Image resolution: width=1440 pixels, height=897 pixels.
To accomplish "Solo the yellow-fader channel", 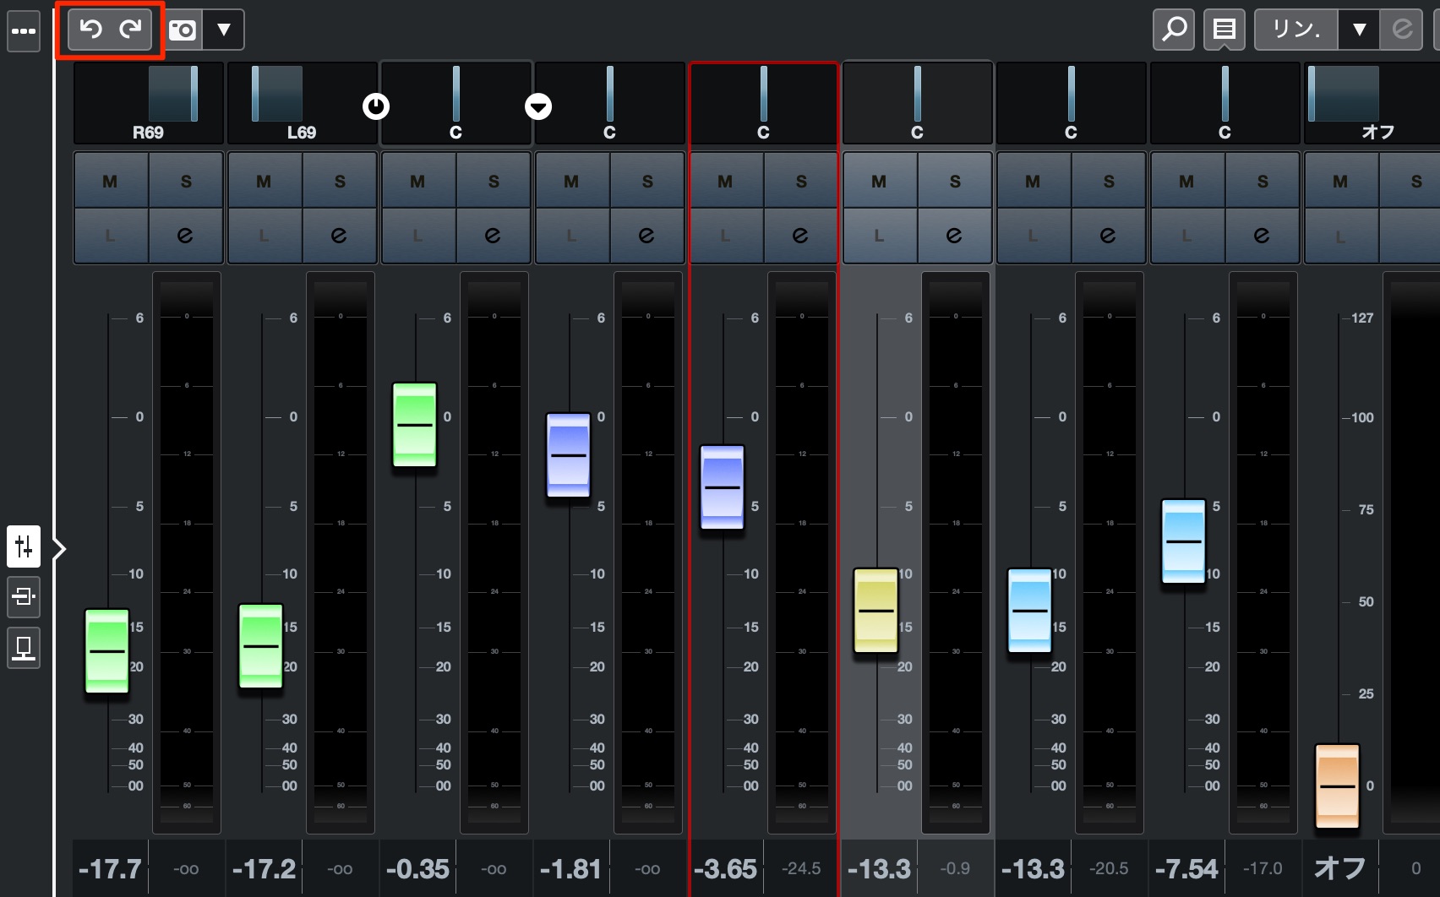I will 955,181.
